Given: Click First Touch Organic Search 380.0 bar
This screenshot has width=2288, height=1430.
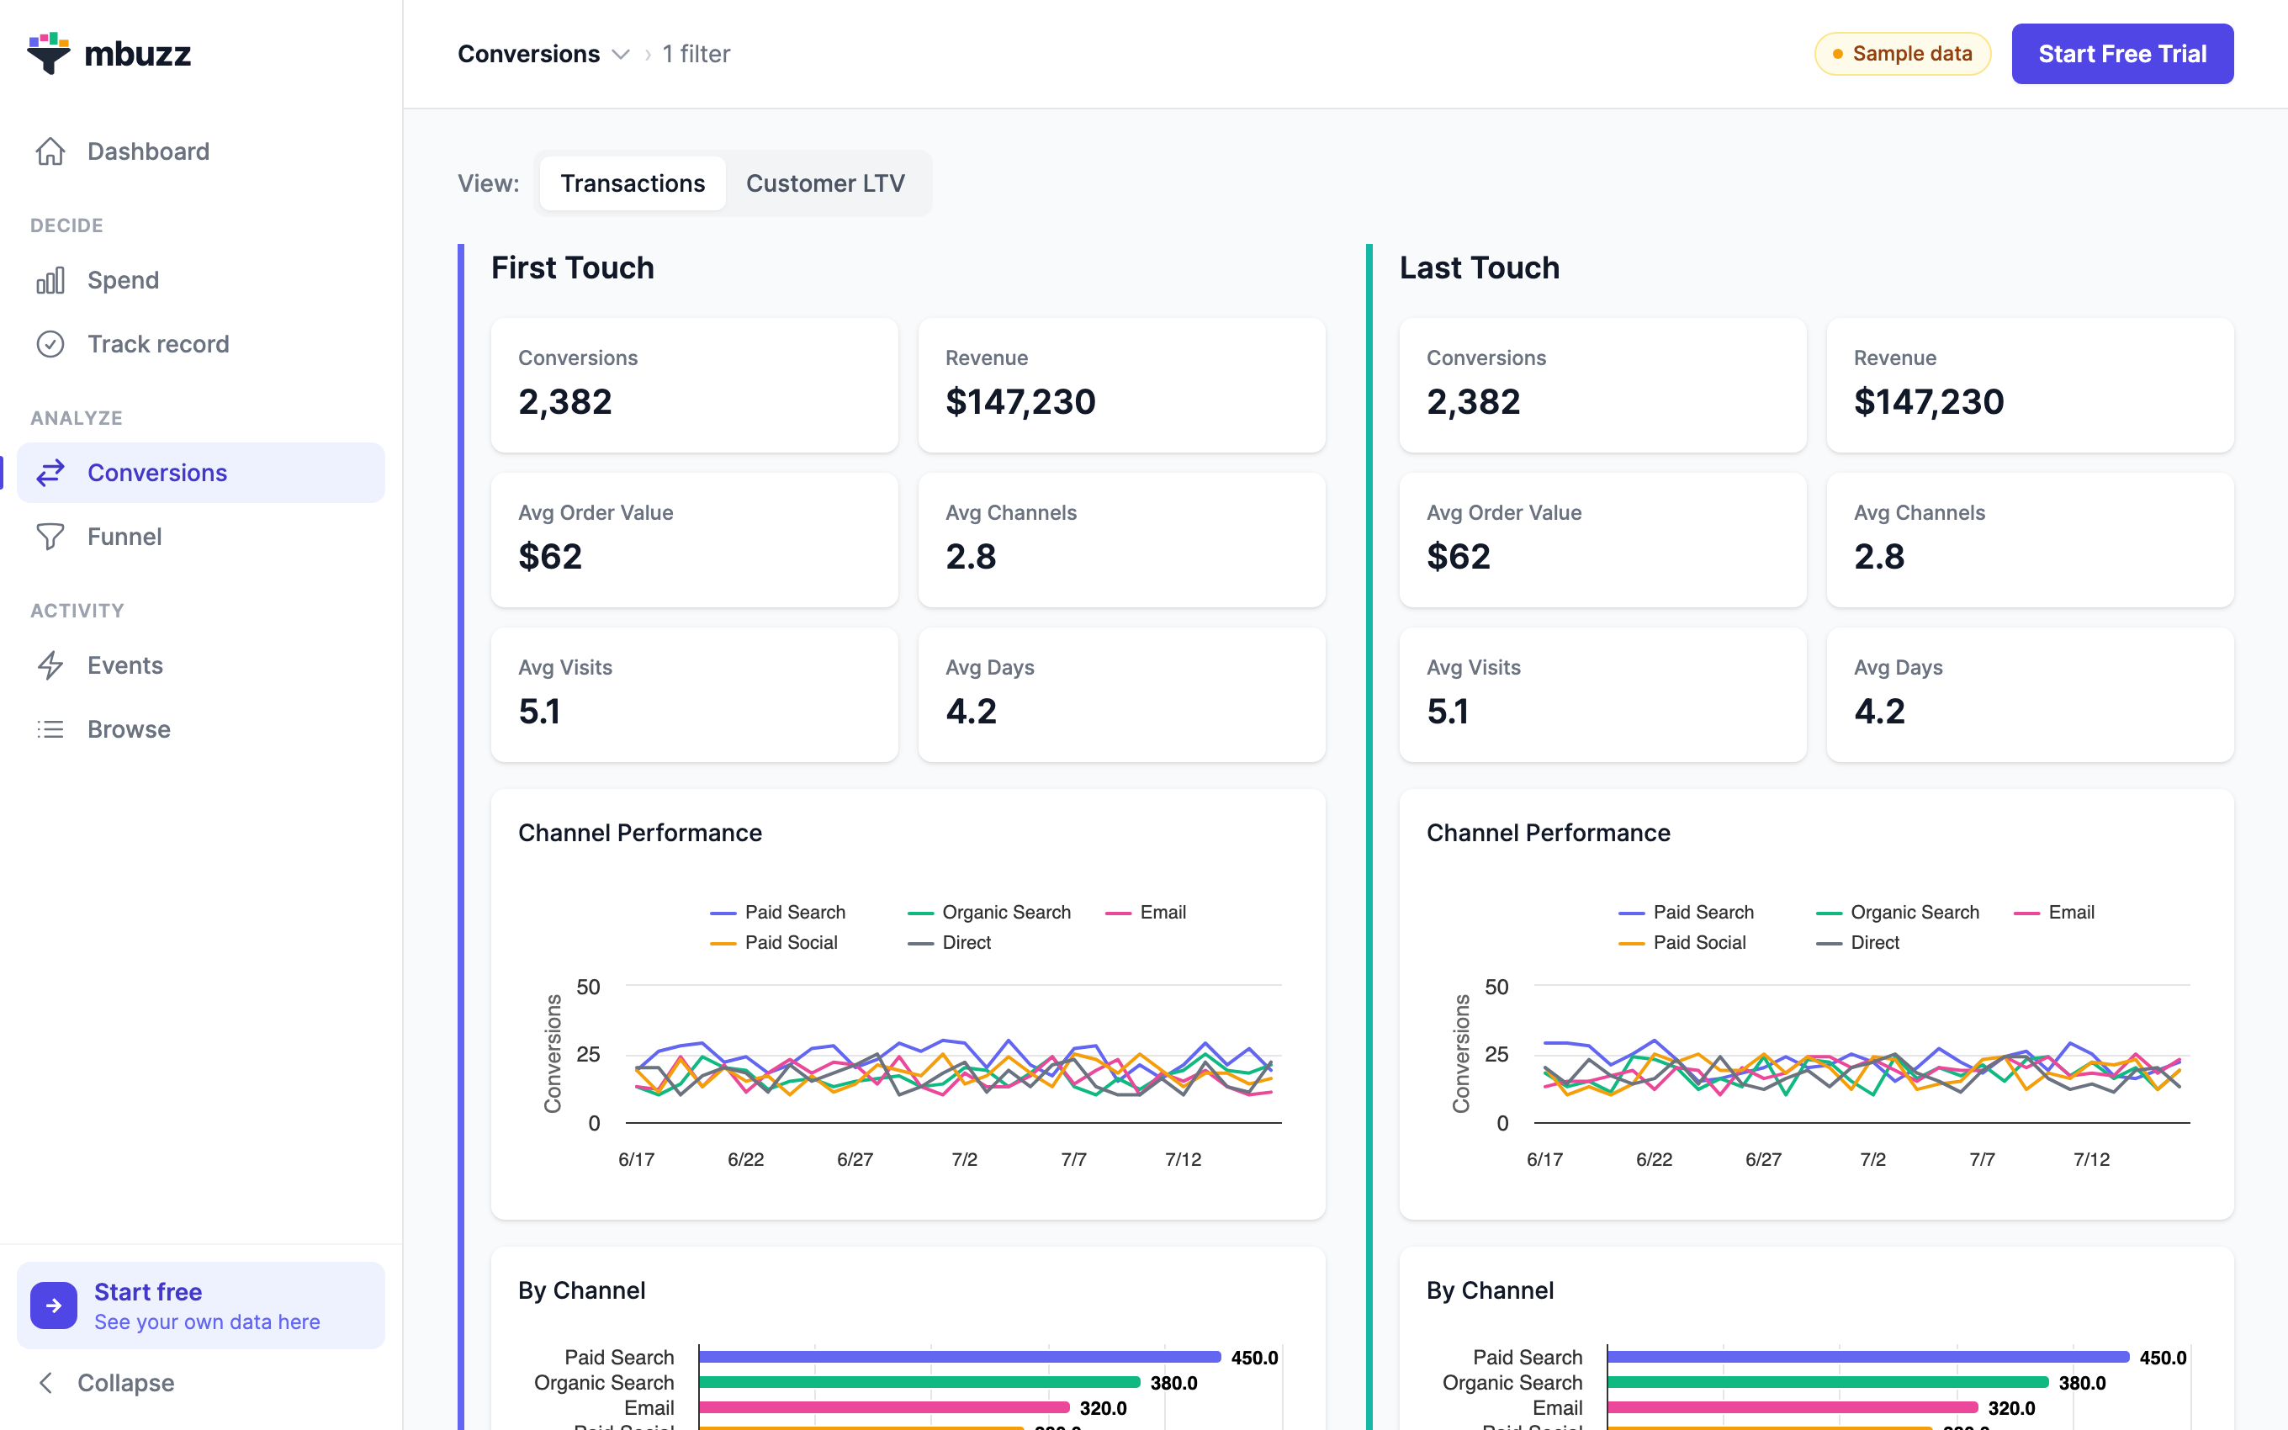Looking at the screenshot, I should [x=919, y=1383].
